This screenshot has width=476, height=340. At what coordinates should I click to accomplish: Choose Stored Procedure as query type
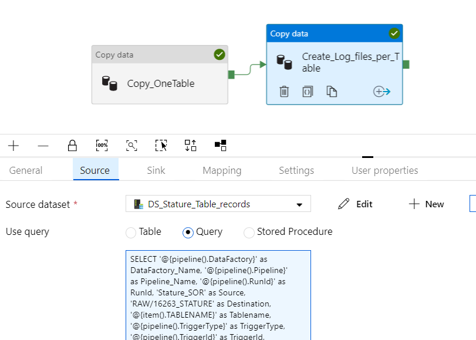coord(248,232)
